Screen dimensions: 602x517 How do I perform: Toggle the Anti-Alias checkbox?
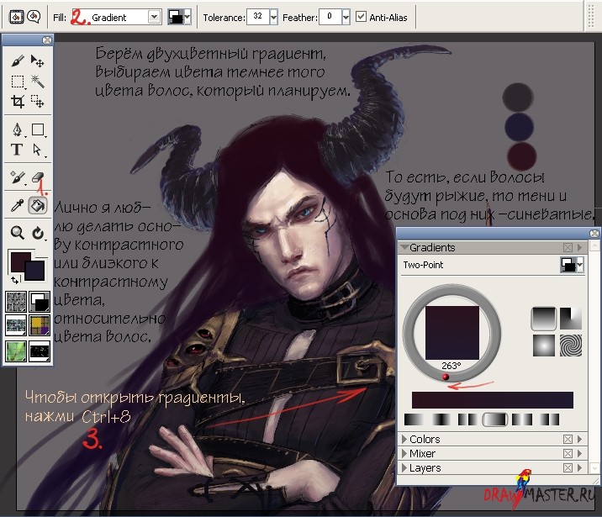(x=361, y=17)
